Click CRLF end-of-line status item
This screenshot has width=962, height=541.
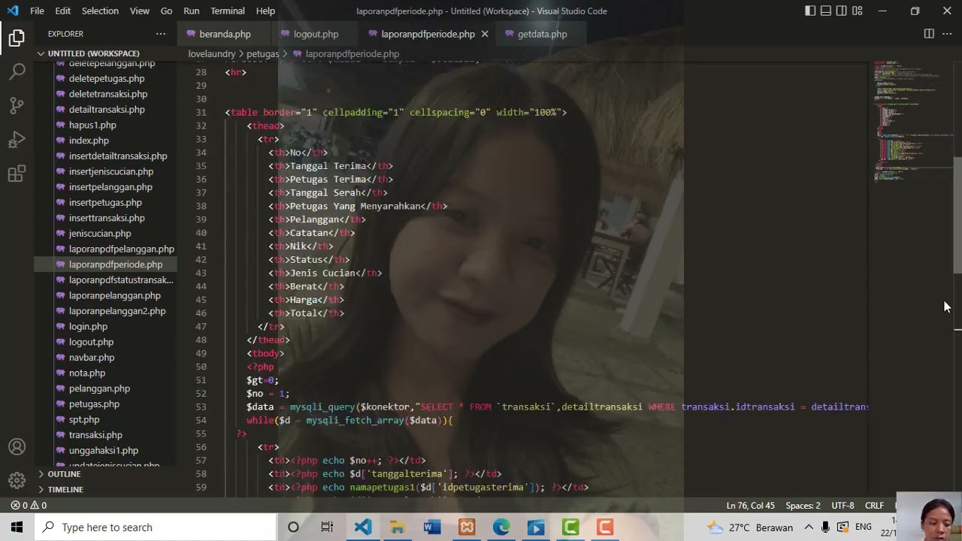click(x=874, y=506)
